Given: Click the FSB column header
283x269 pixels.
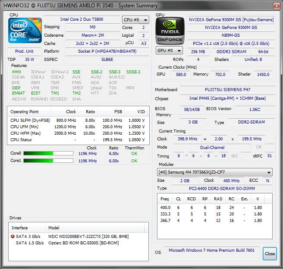Looking at the screenshot, I should (x=111, y=112).
